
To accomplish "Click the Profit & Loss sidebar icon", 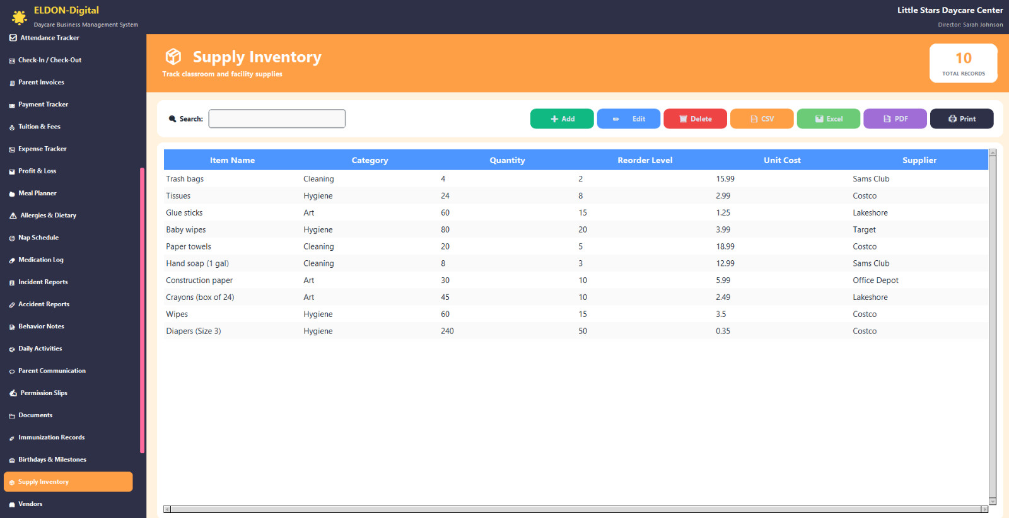I will tap(12, 171).
